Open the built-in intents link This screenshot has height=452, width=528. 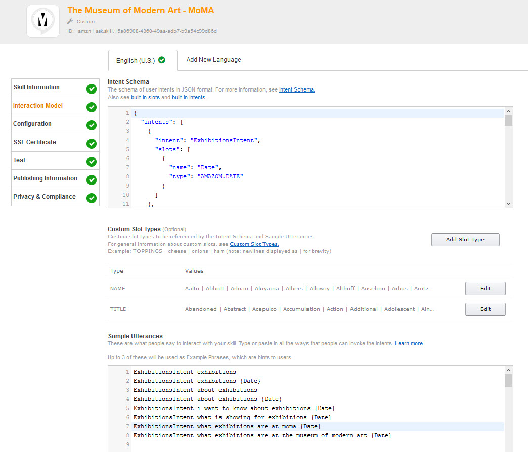click(189, 97)
